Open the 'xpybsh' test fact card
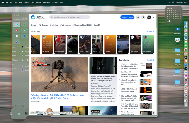The image size is (189, 123). (110, 44)
